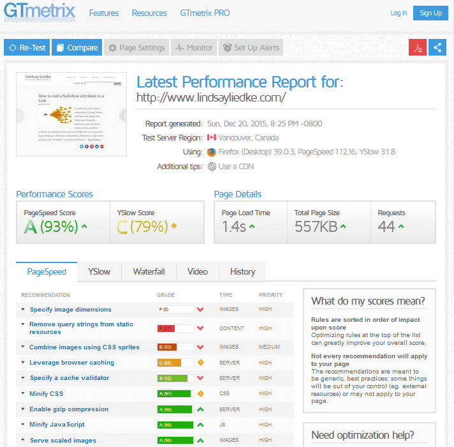
Task: Click the globe icon beside Use a CDN
Action: 212,167
